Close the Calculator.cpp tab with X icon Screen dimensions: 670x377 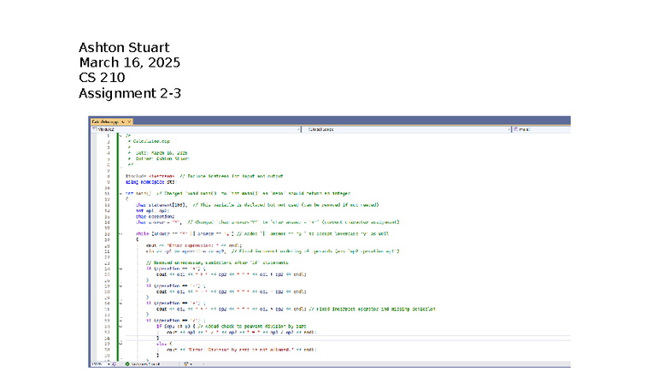(130, 122)
